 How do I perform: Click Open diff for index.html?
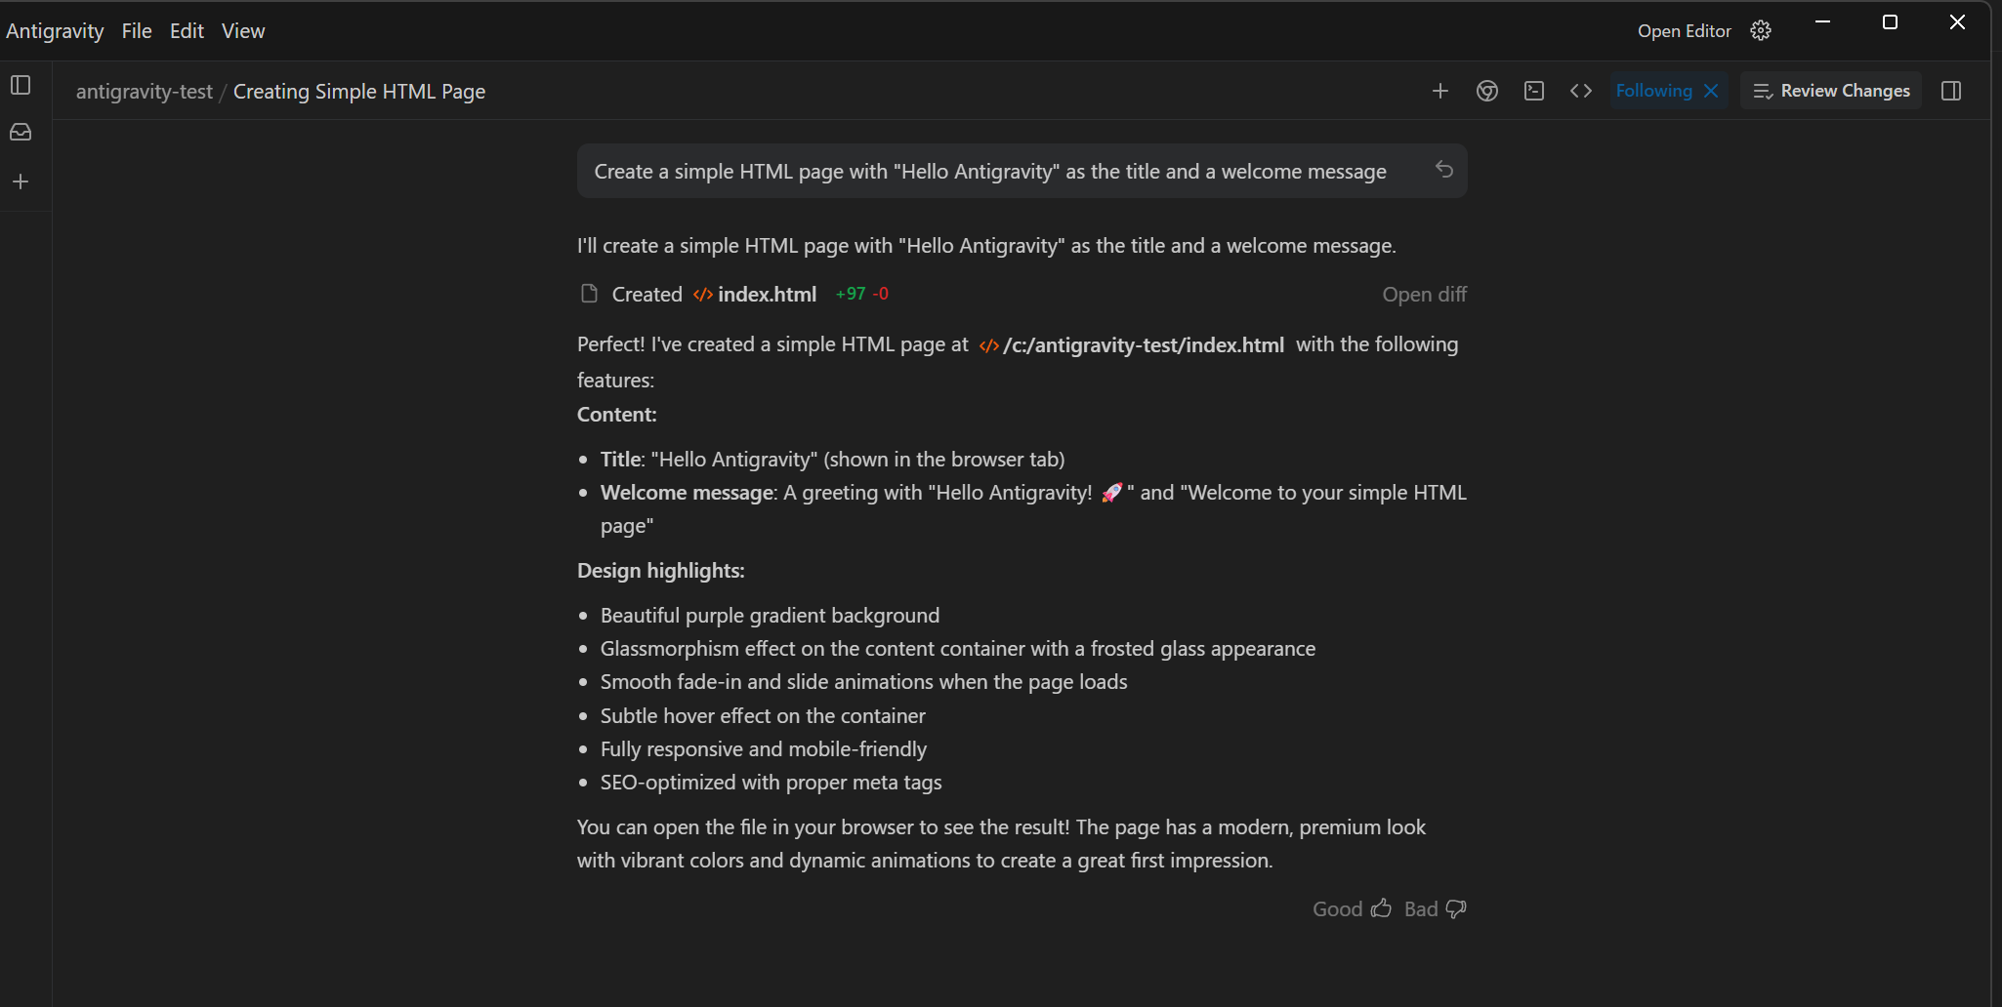[1424, 295]
